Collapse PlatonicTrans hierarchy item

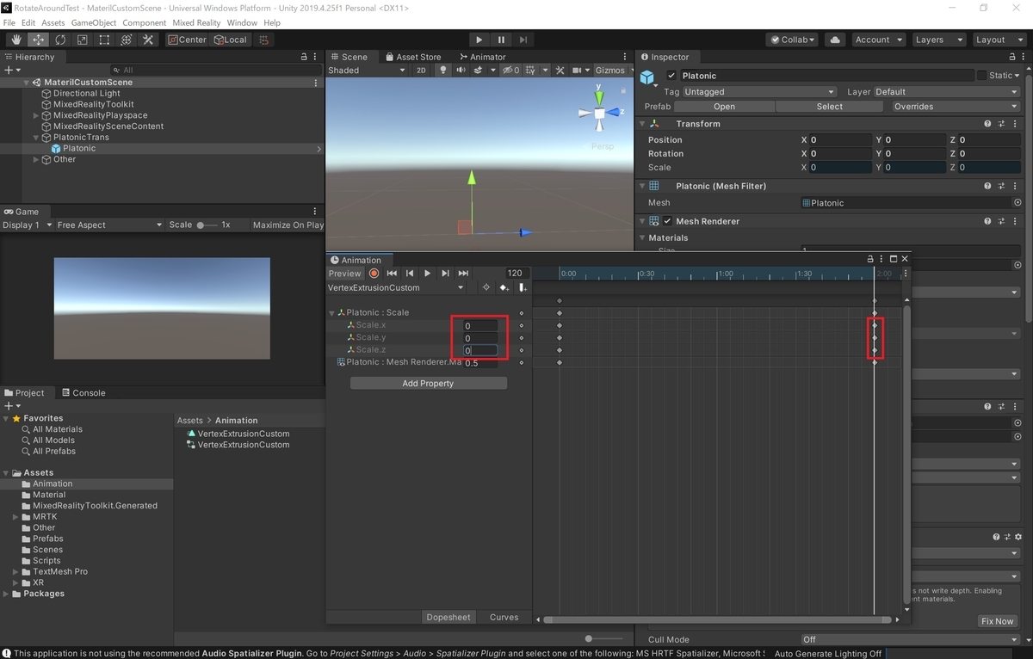point(36,138)
